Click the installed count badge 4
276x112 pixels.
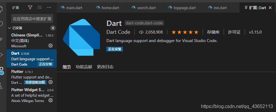53,28
